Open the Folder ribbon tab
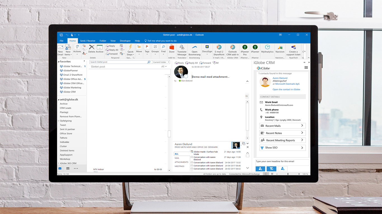 click(x=103, y=41)
